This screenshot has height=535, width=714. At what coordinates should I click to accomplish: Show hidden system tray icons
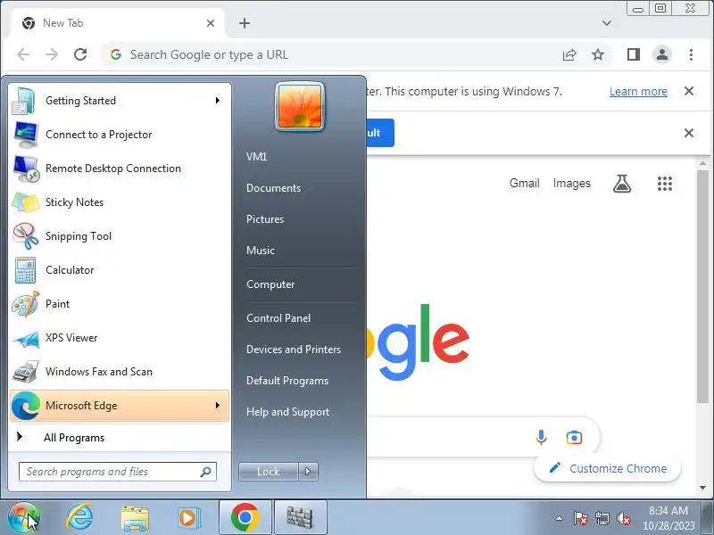(560, 518)
